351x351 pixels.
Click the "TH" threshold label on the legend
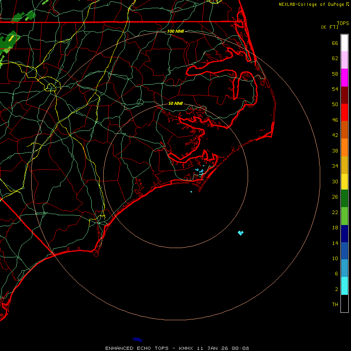[335, 304]
